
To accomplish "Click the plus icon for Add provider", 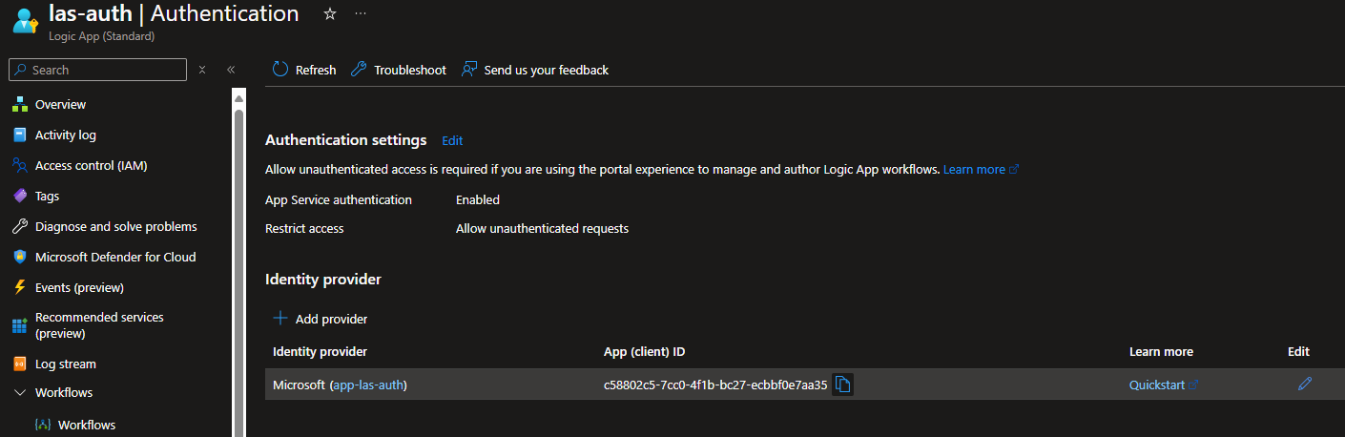I will coord(280,319).
